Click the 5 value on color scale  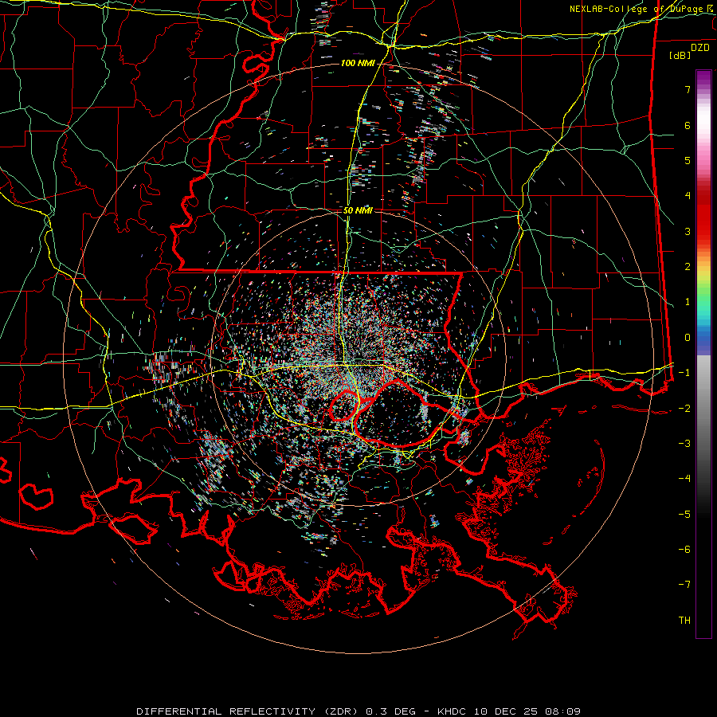click(688, 160)
